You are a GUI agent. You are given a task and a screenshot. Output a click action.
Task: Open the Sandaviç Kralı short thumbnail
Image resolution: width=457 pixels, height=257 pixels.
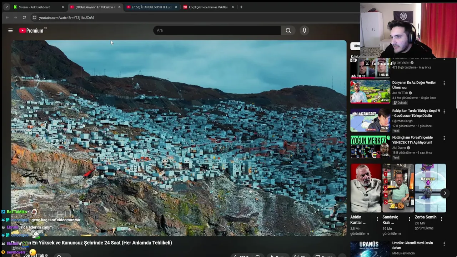click(x=398, y=188)
